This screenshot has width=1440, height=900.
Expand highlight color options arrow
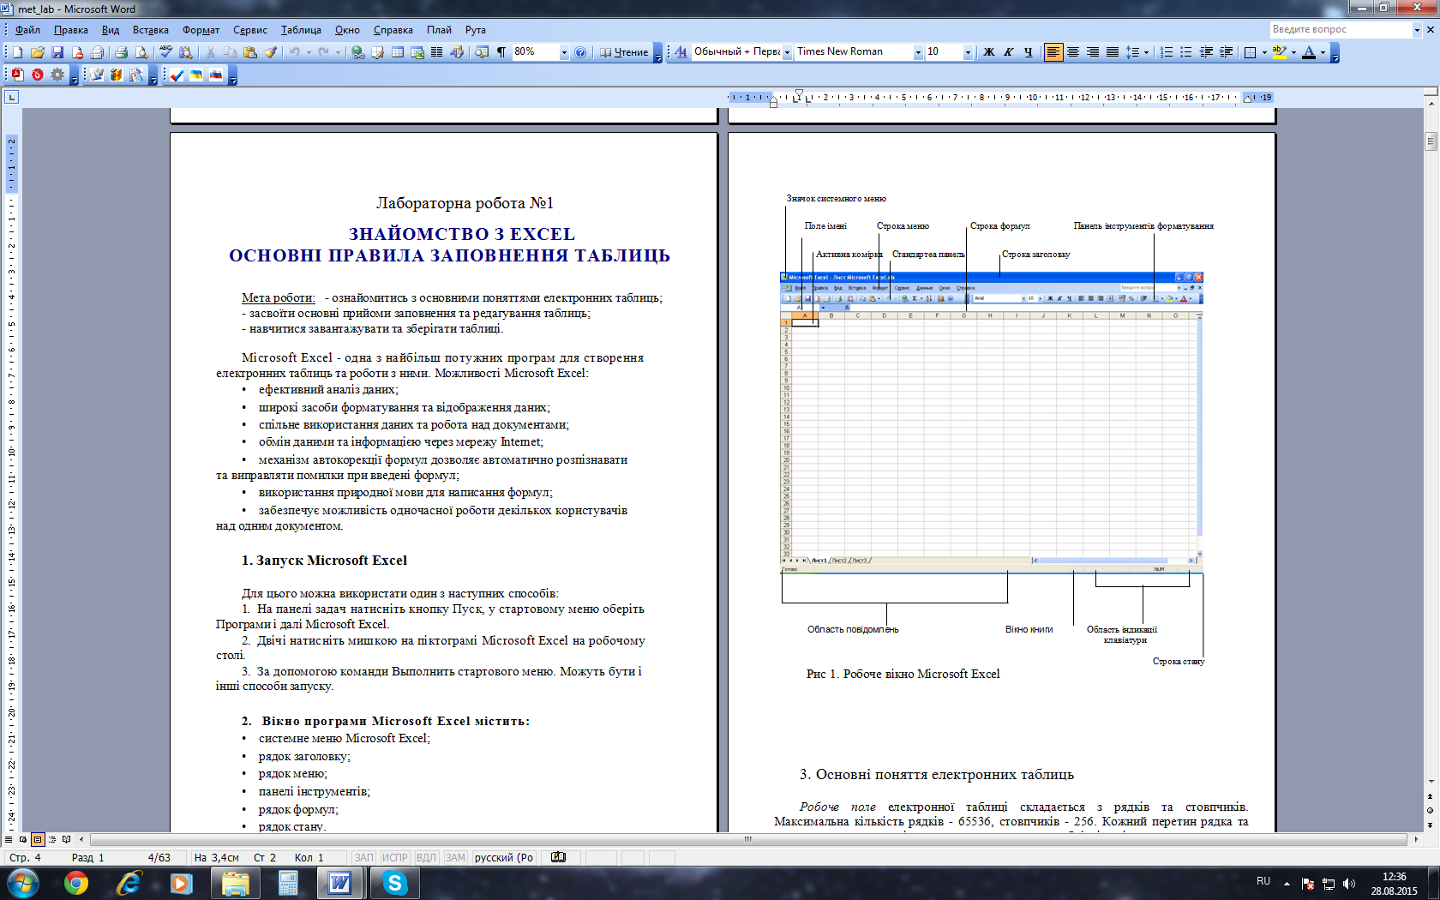(x=1293, y=52)
